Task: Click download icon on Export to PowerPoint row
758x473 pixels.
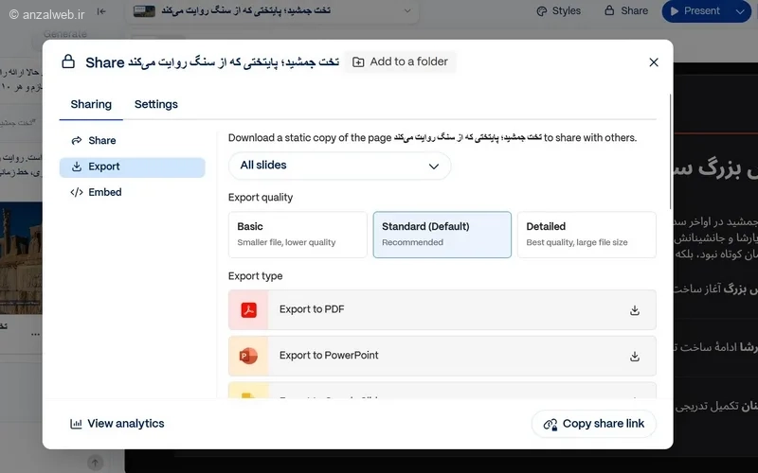Action: [635, 357]
